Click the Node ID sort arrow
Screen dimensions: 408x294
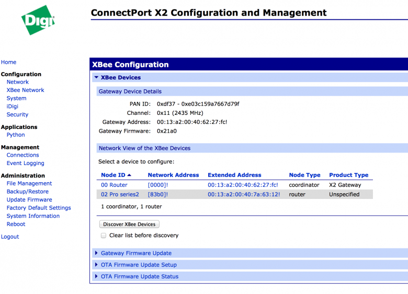129,175
